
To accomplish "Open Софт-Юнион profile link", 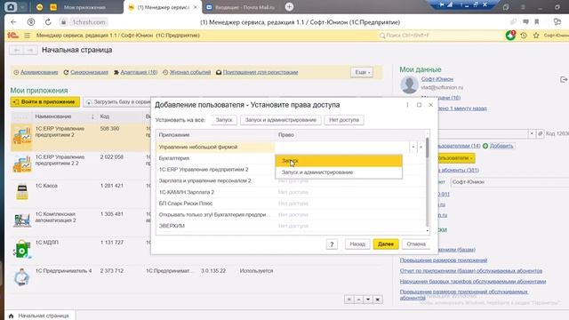I will (437, 79).
